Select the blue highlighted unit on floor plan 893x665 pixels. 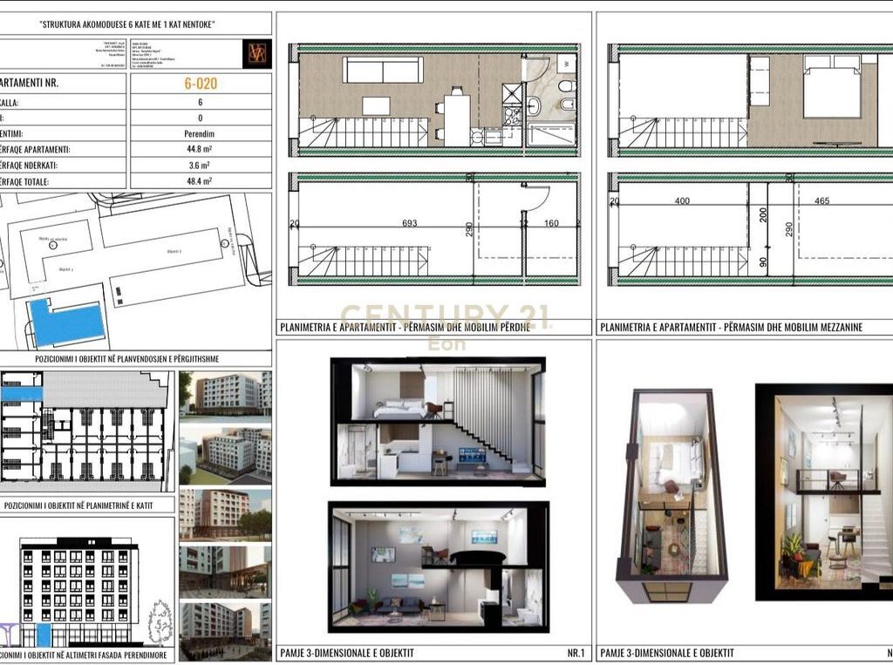pos(22,394)
